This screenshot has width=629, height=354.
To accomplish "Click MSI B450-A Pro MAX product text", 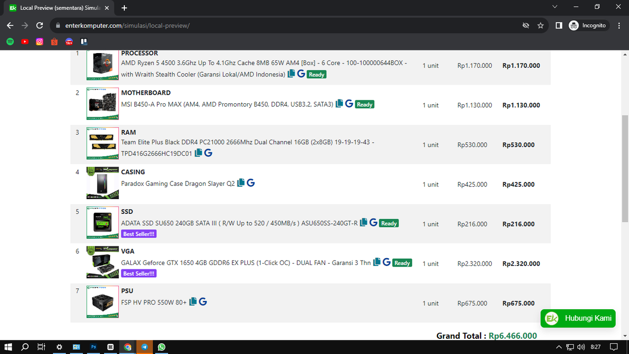I will (227, 104).
